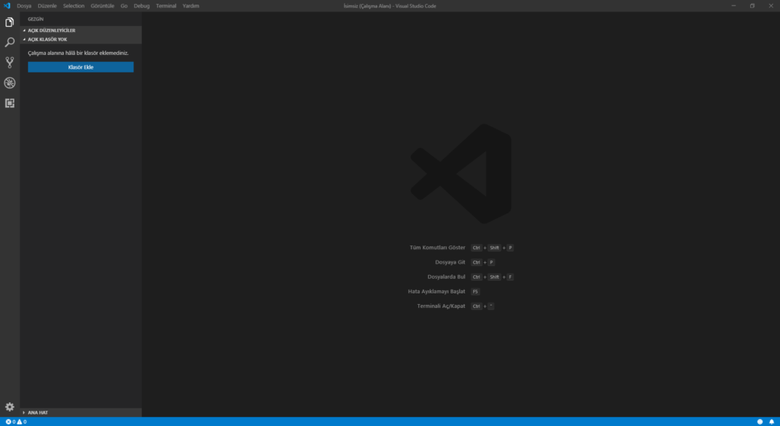Collapse the AÇIK KLASÖR YOK section

[x=81, y=40]
